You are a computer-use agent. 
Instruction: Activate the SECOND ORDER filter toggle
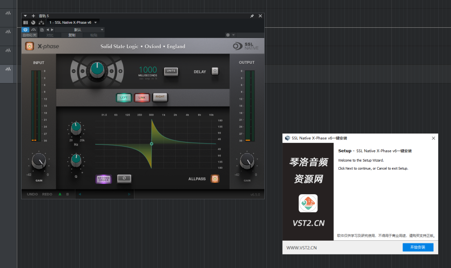104,179
